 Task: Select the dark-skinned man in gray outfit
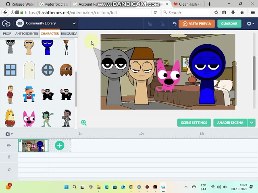(x=67, y=118)
